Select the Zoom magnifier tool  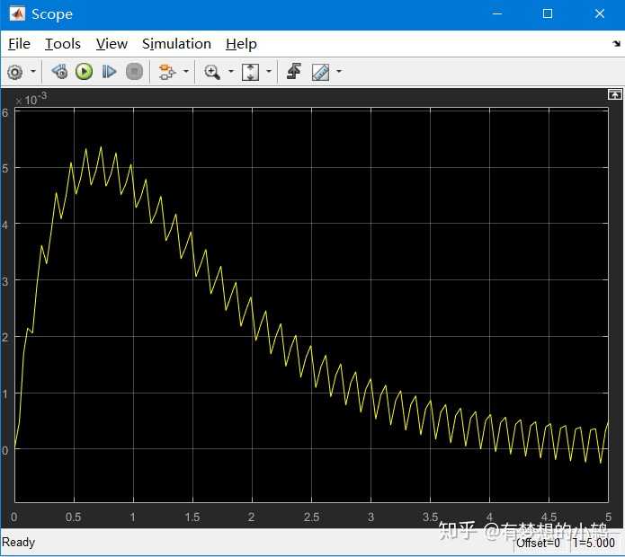[x=212, y=72]
